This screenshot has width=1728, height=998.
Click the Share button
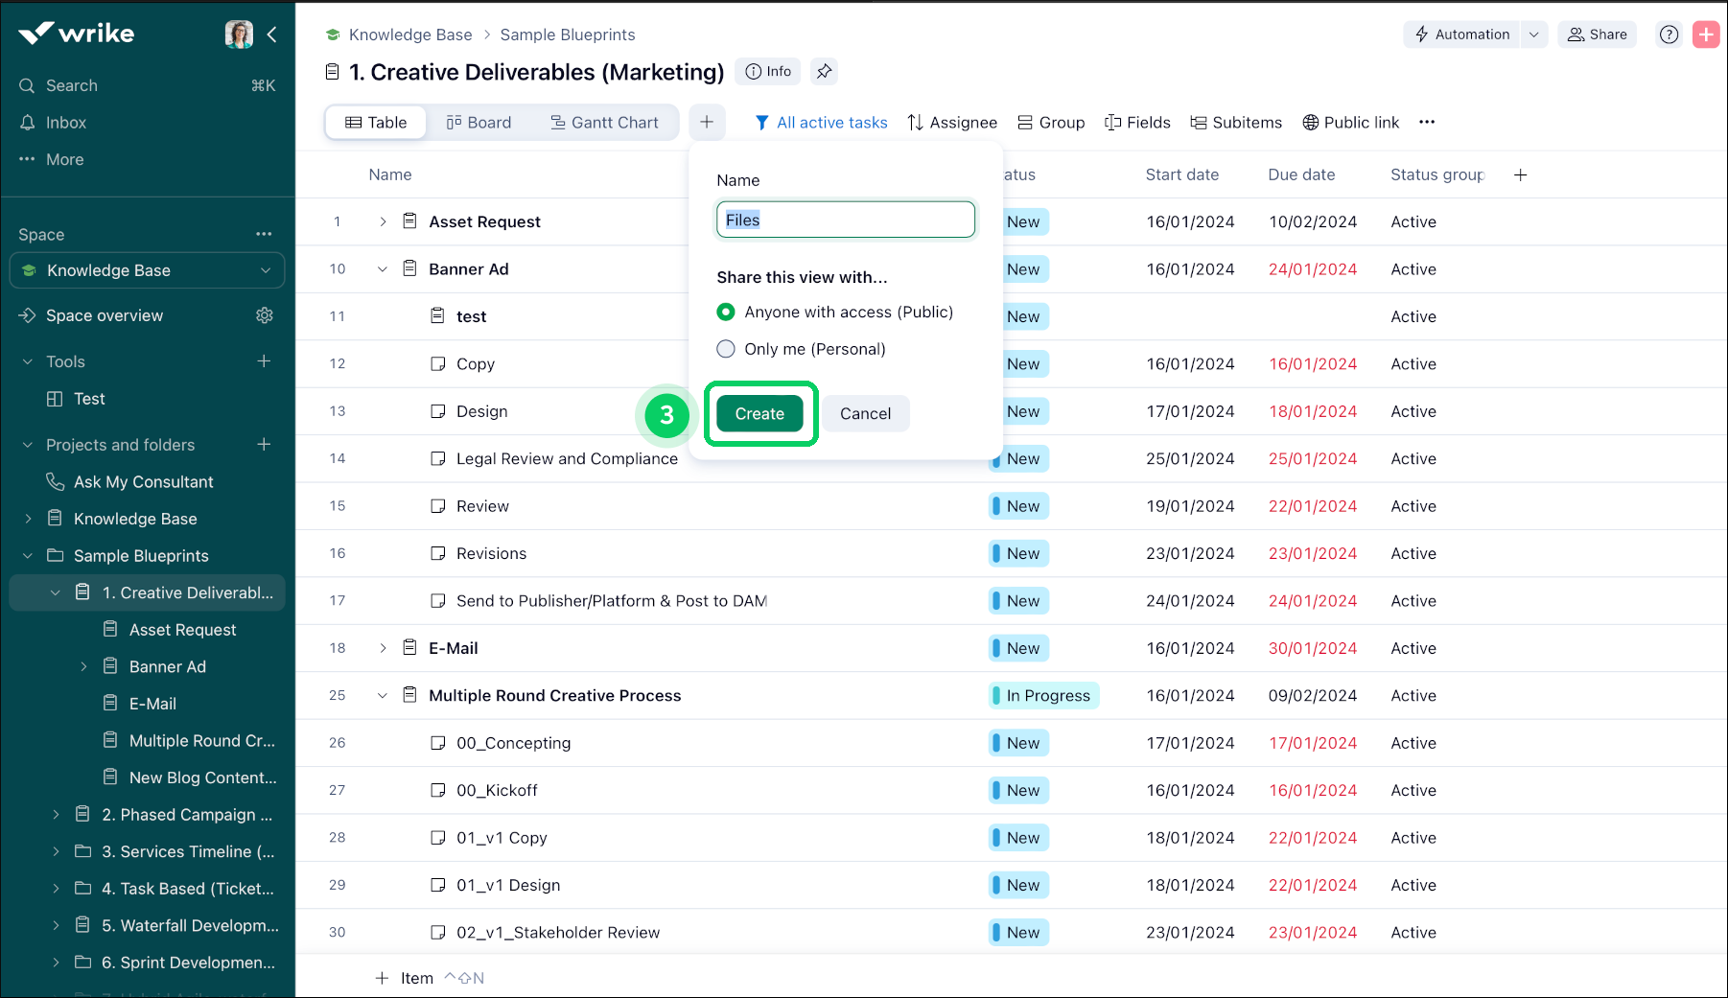click(x=1597, y=35)
